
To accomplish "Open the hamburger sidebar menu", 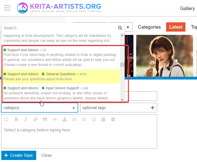I will click(x=7, y=8).
